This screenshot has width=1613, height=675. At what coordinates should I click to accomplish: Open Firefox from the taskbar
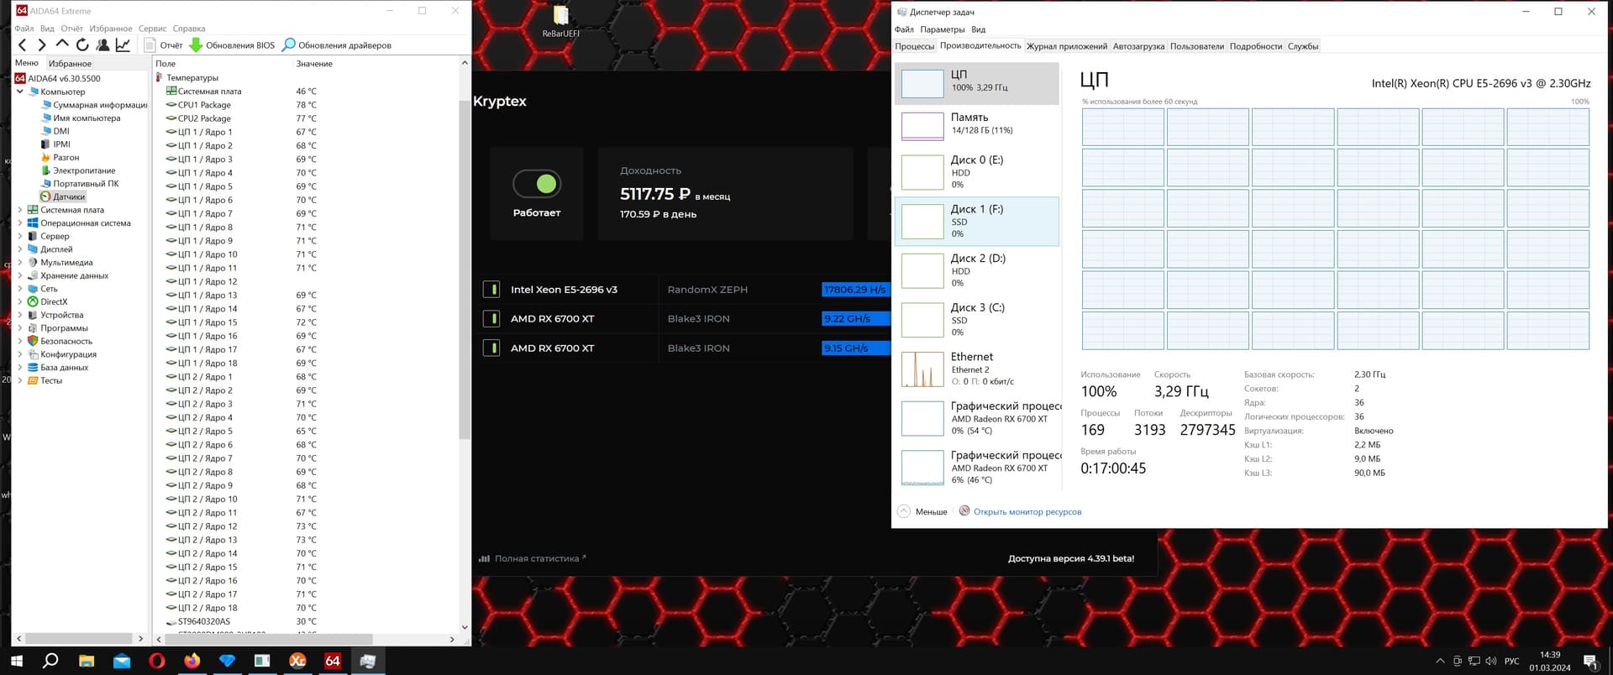click(x=192, y=661)
